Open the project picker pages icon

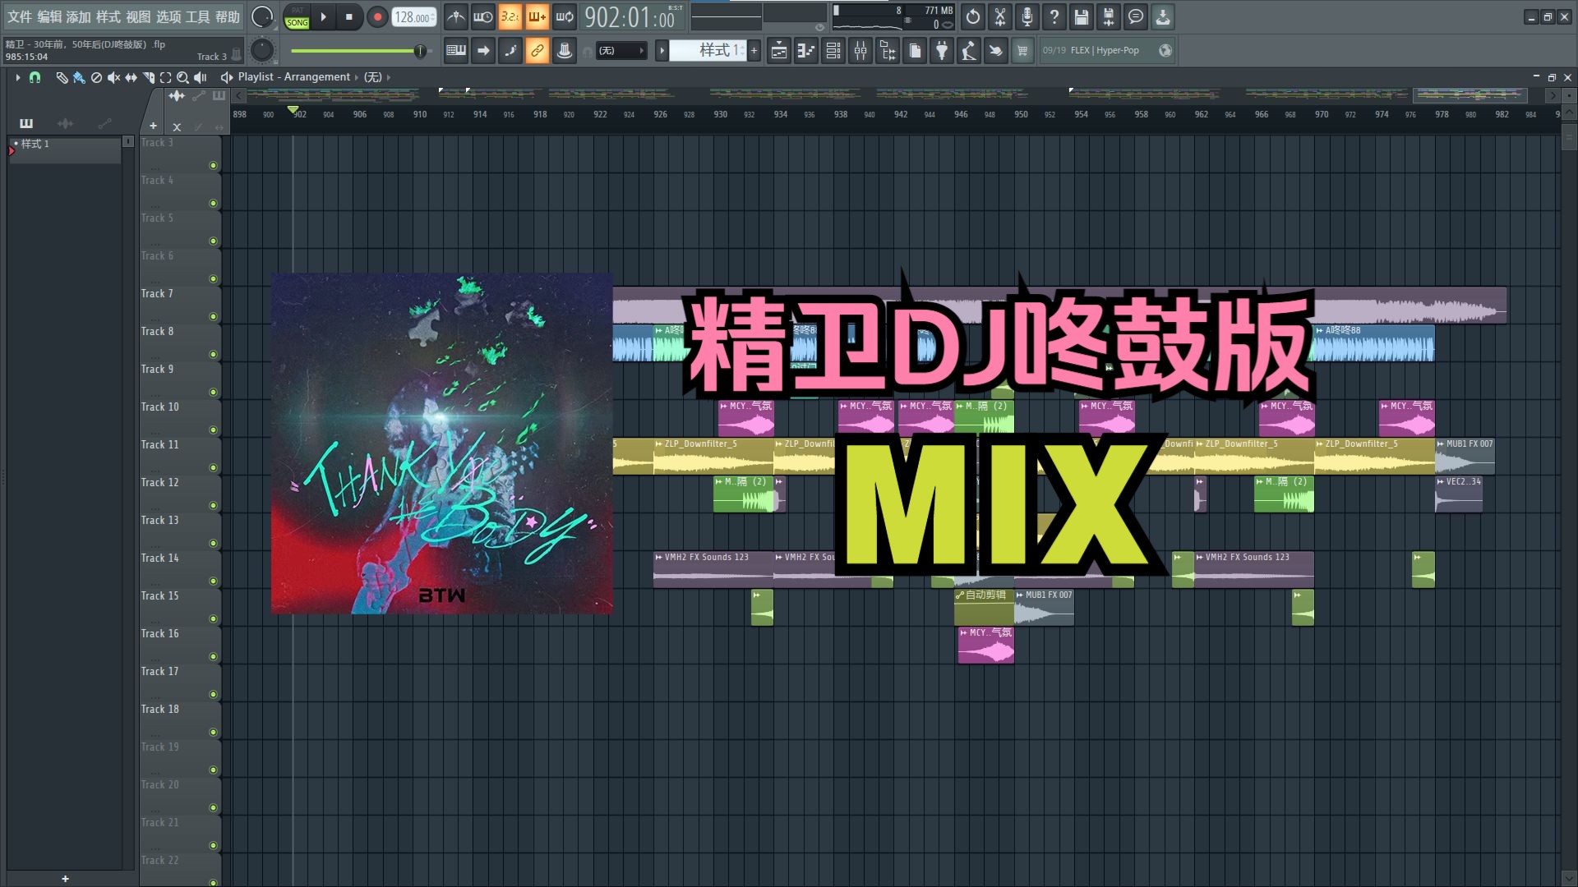click(915, 51)
